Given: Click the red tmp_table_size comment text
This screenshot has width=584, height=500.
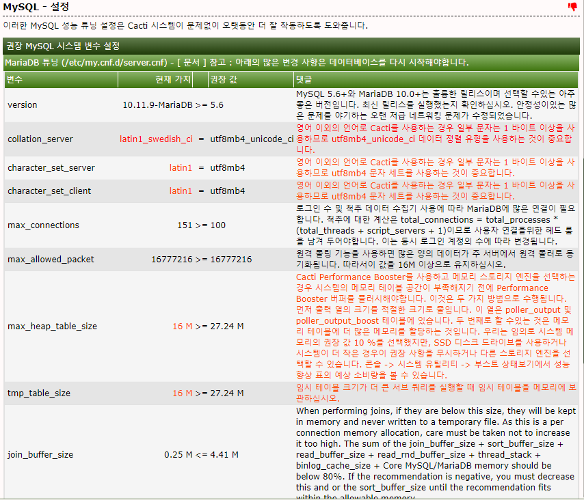Looking at the screenshot, I should [x=436, y=393].
